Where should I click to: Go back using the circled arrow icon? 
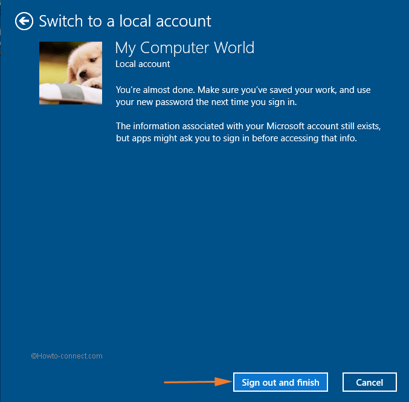click(x=24, y=21)
